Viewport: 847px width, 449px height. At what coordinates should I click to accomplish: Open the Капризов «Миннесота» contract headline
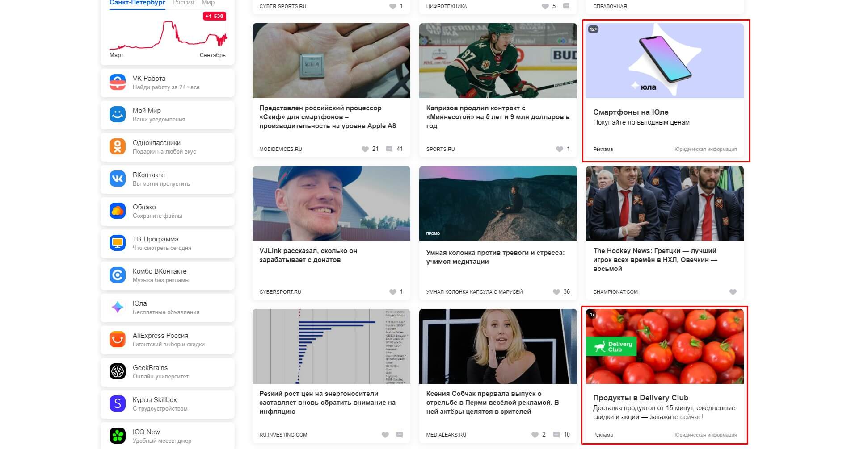(498, 117)
